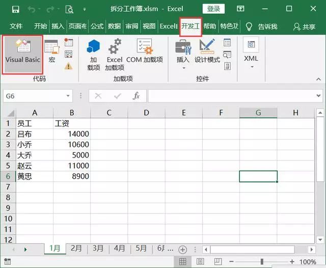Click cell with value 8900

(x=72, y=176)
